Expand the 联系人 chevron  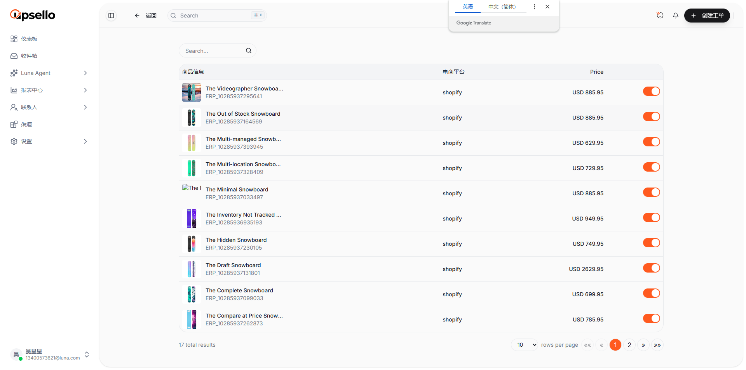pyautogui.click(x=85, y=107)
